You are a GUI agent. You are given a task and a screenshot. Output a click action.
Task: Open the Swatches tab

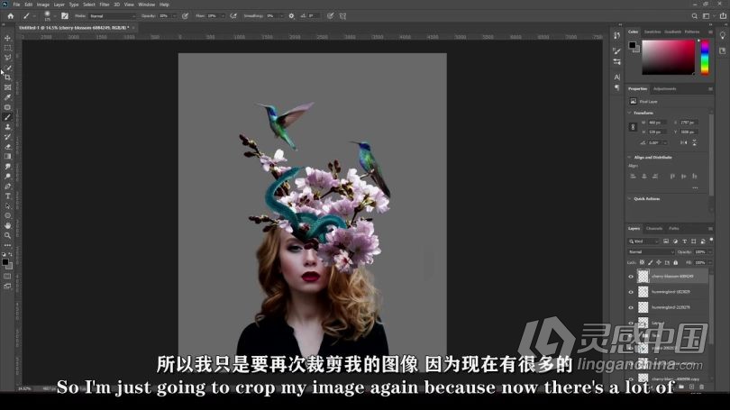click(x=652, y=32)
